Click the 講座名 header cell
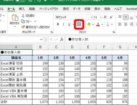 pos(16,58)
